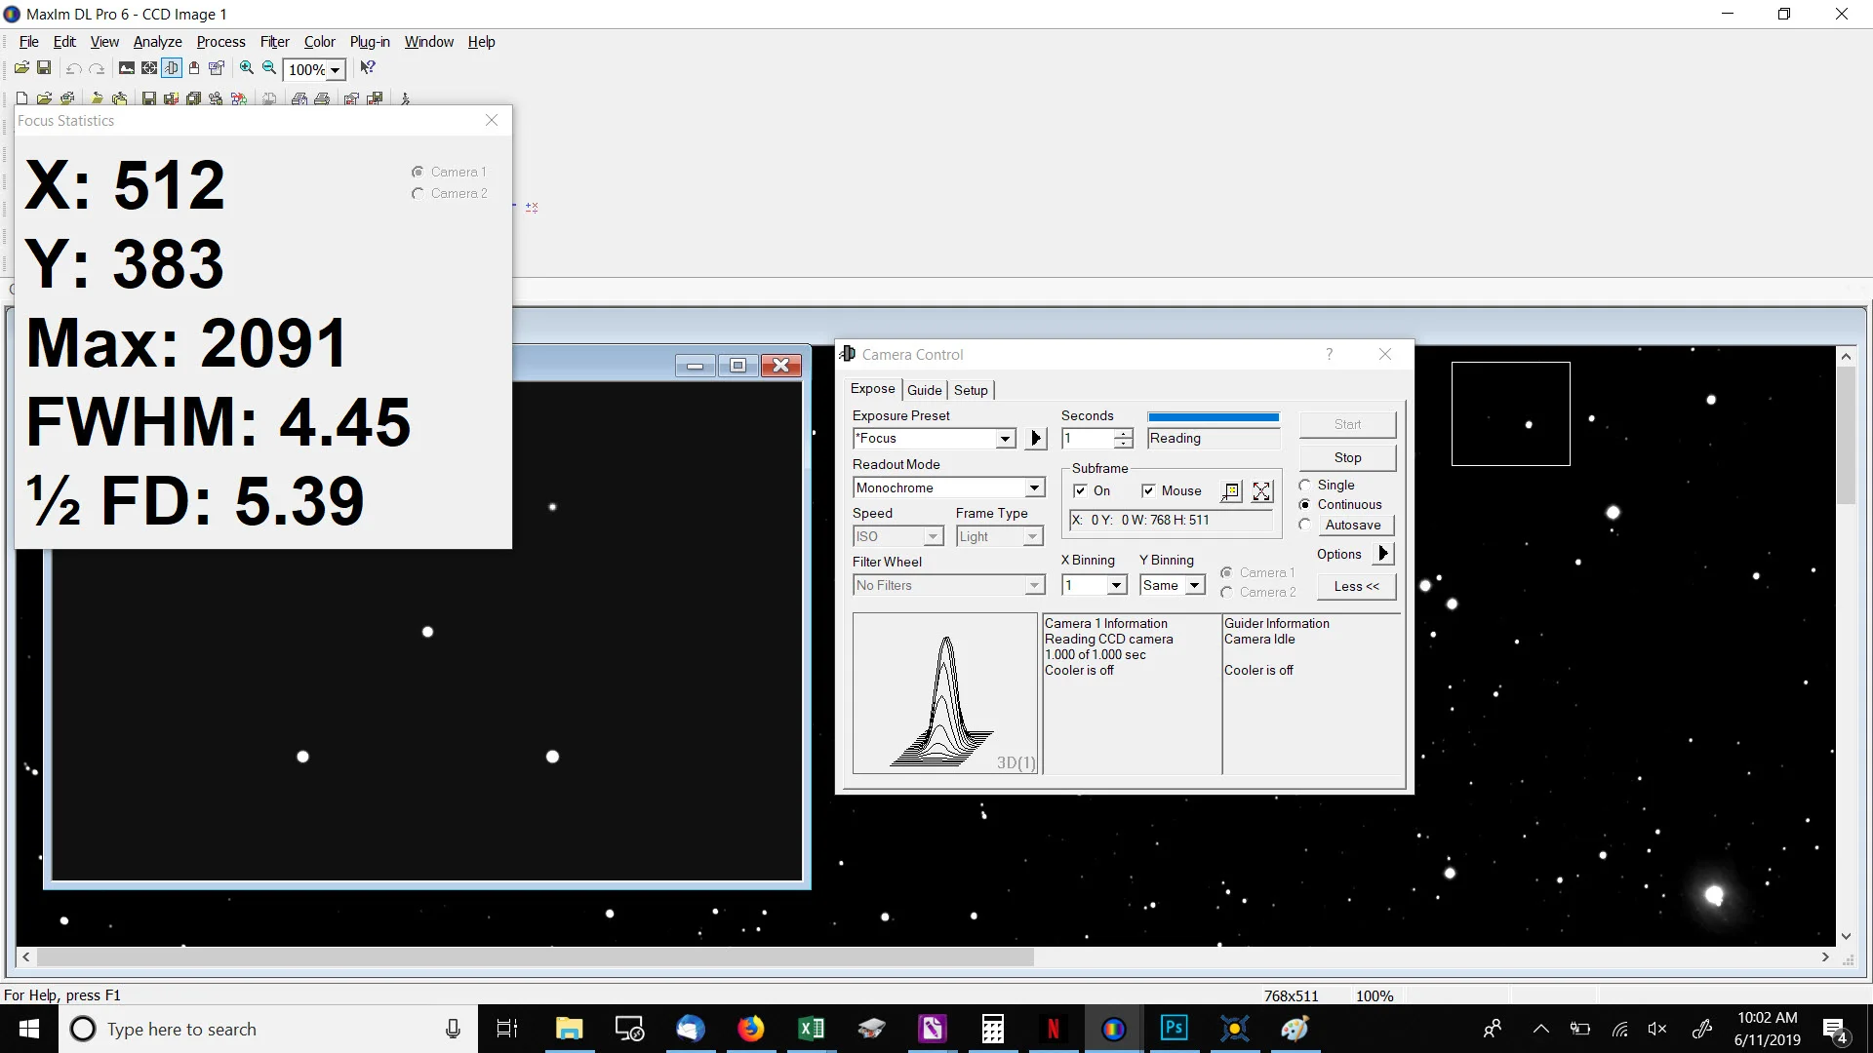The image size is (1873, 1053).
Task: Select the Single exposure radio button
Action: 1305,486
